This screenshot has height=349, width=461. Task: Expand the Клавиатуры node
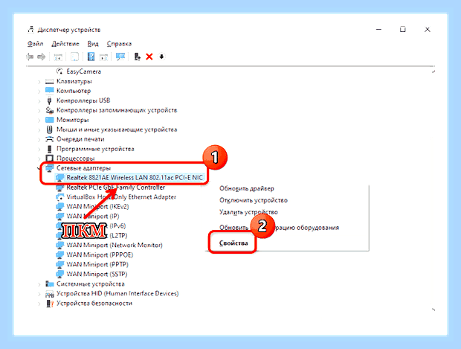39,82
